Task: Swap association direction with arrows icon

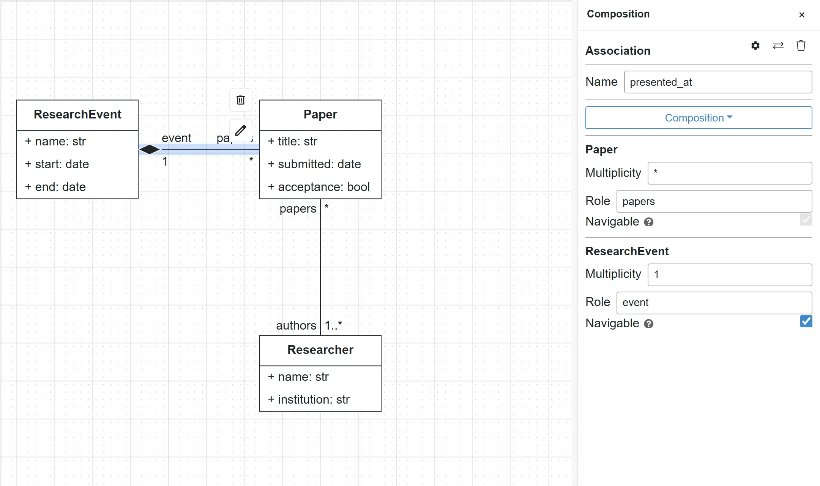Action: coord(778,46)
